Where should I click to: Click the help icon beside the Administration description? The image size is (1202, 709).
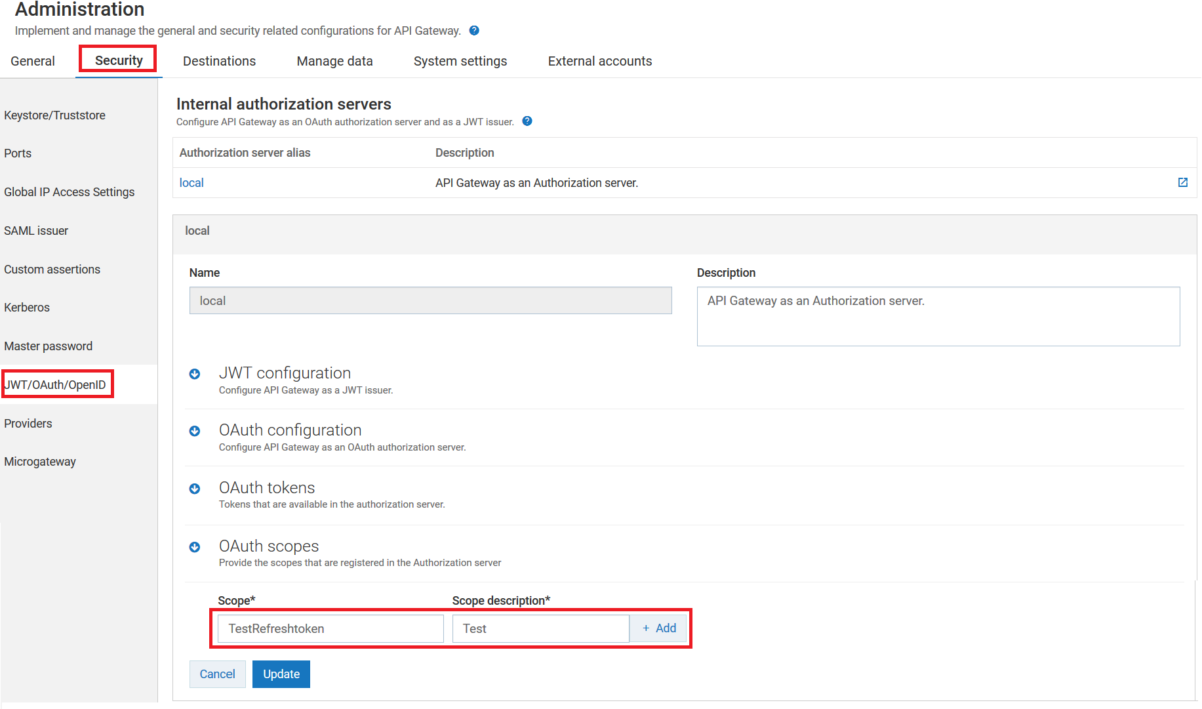pos(474,30)
